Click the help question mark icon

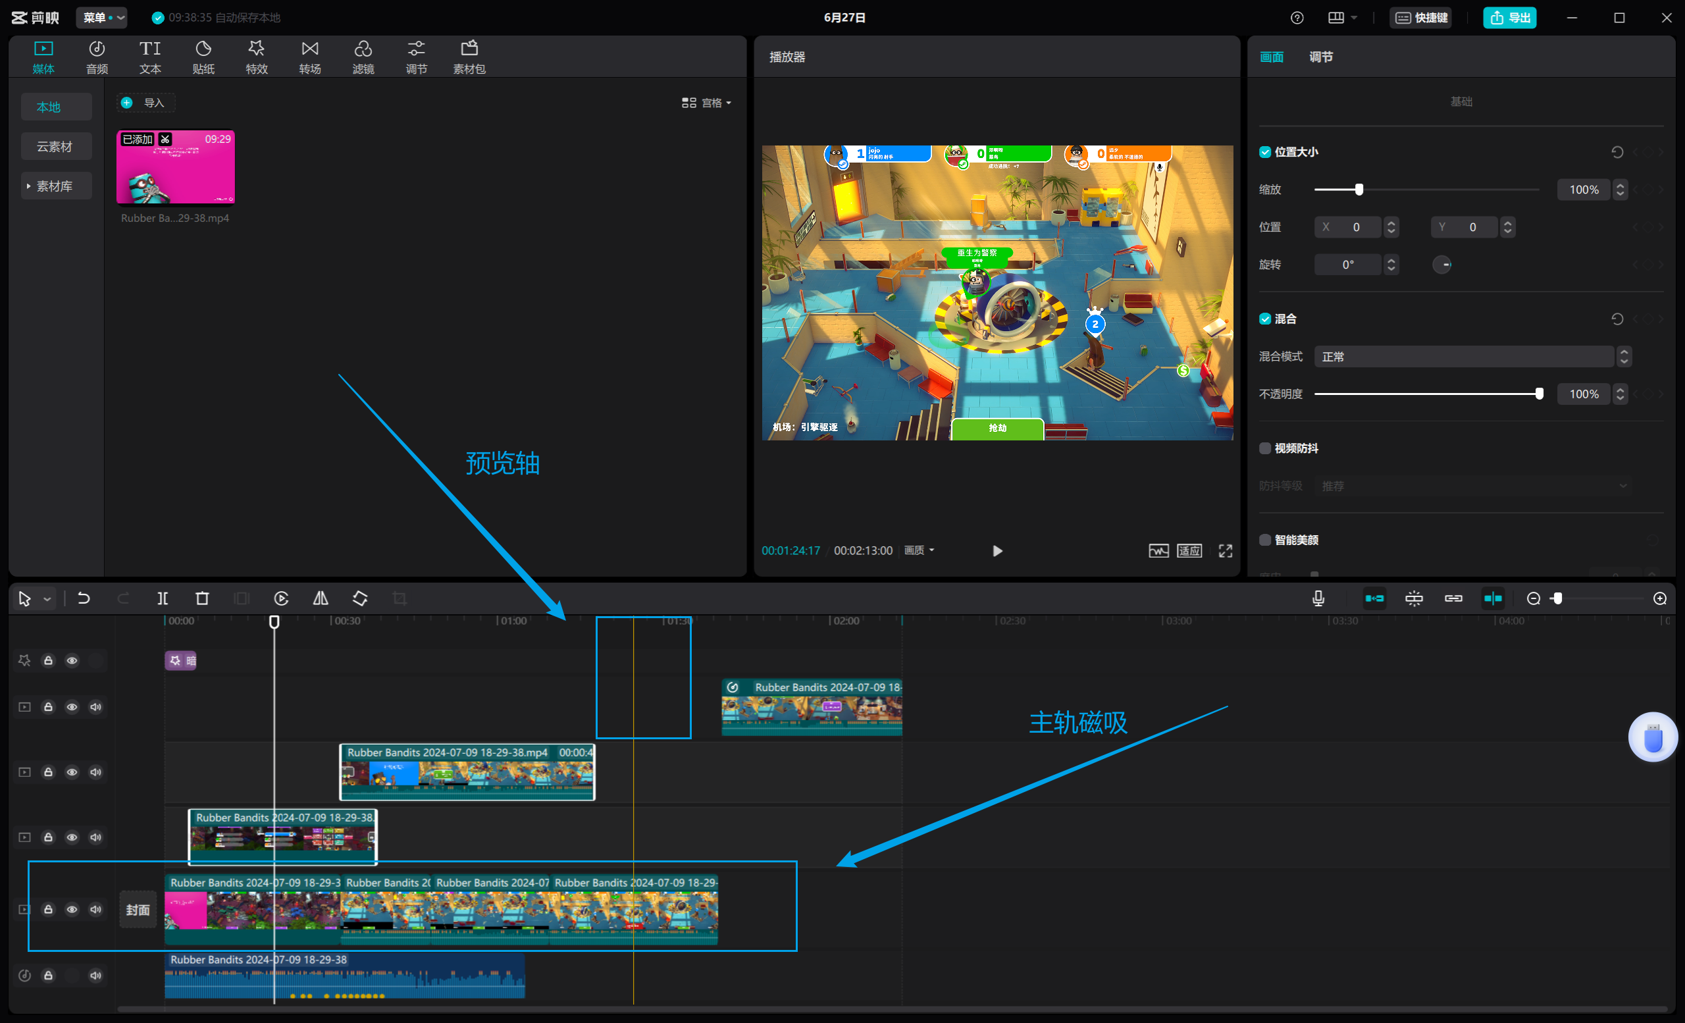pos(1297,18)
